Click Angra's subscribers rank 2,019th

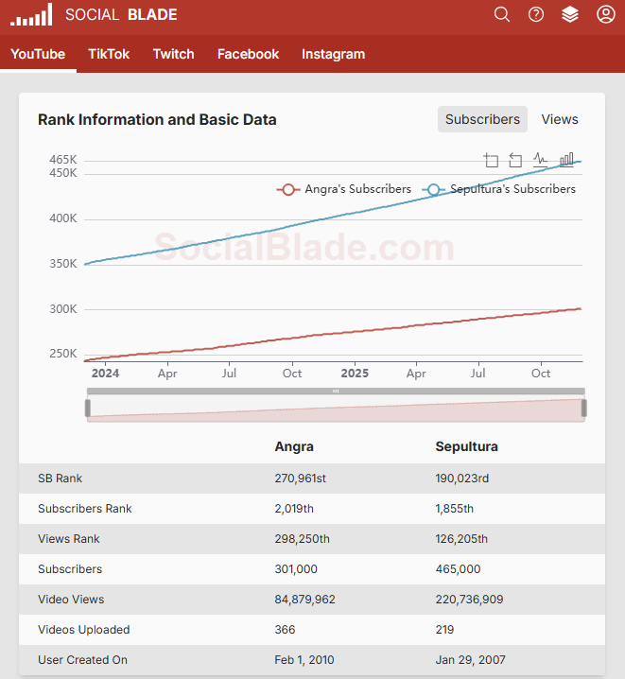click(x=294, y=509)
